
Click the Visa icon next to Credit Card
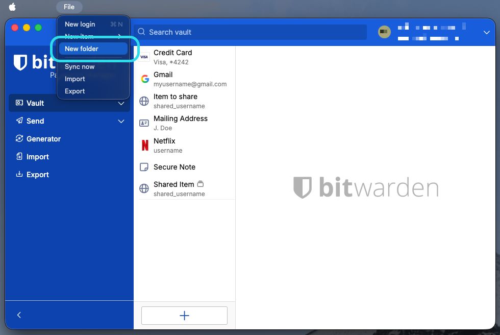(143, 57)
